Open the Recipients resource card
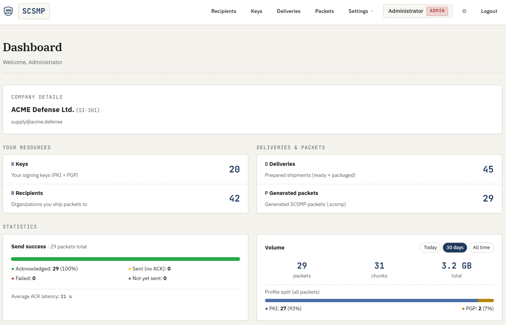The height and width of the screenshot is (325, 506). [125, 199]
